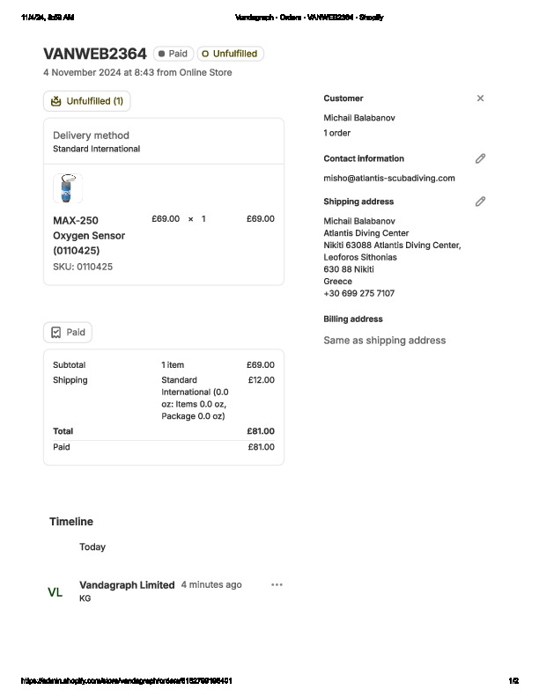Screen dimensions: 539x697
Task: Click the Standard International delivery method
Action: click(x=96, y=149)
